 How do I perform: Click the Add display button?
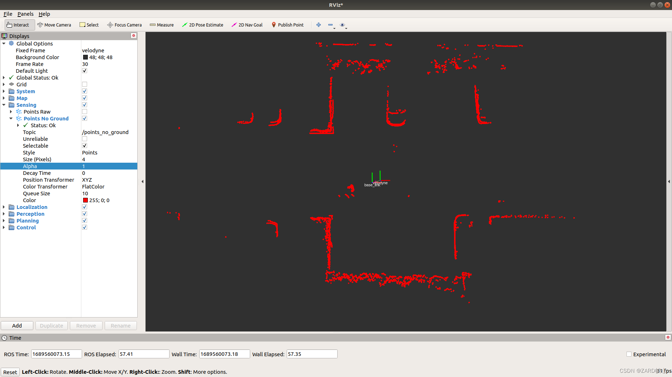[17, 325]
